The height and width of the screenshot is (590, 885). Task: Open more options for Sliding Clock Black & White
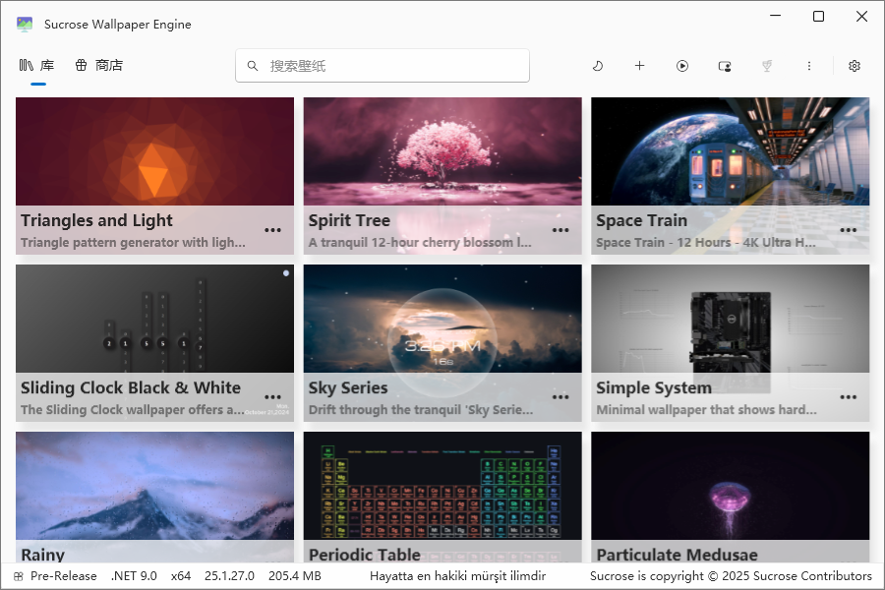tap(272, 397)
